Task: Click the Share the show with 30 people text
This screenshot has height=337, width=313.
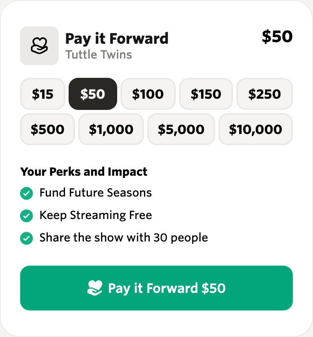Action: point(124,238)
